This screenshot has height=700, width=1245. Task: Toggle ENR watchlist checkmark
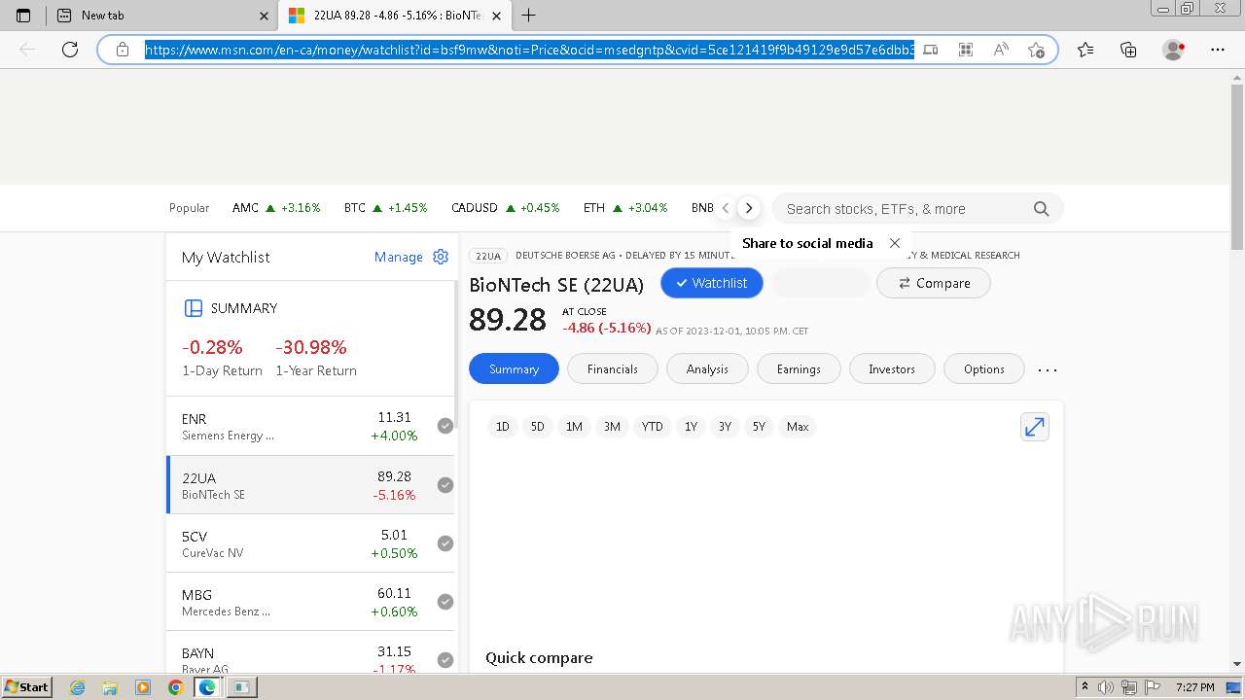(445, 426)
